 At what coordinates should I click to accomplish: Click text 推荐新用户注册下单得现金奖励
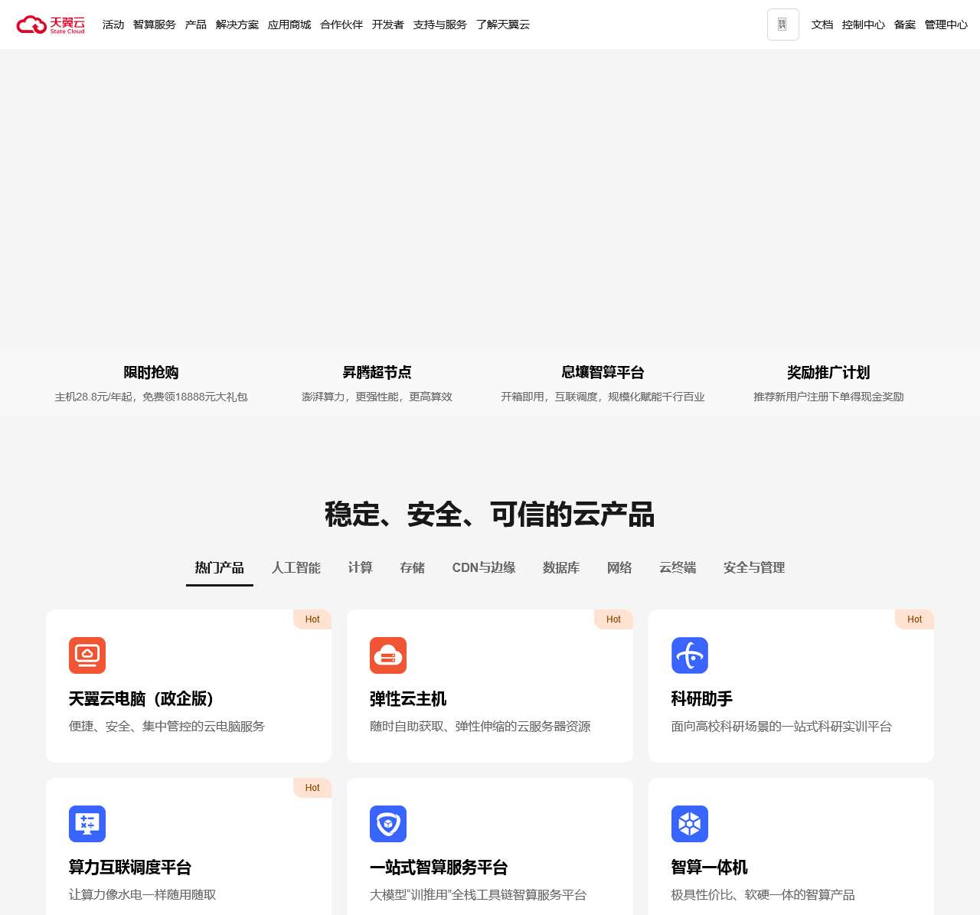pos(828,397)
